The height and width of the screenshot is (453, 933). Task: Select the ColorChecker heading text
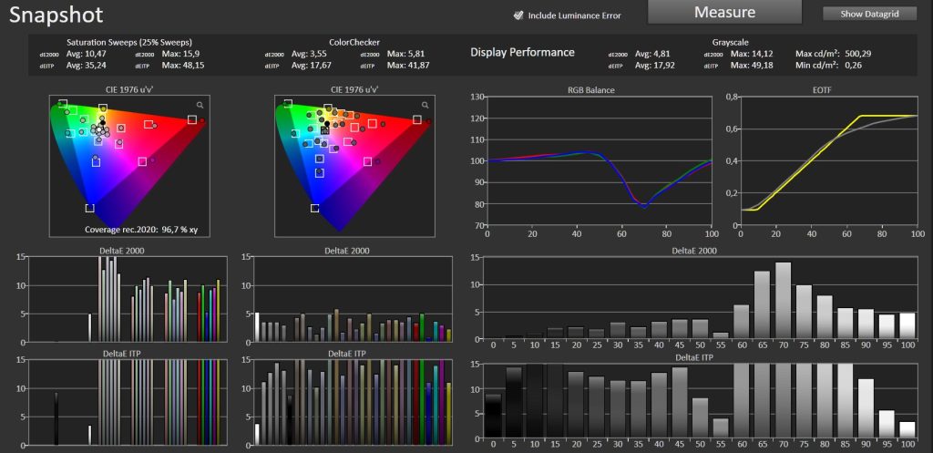[354, 42]
